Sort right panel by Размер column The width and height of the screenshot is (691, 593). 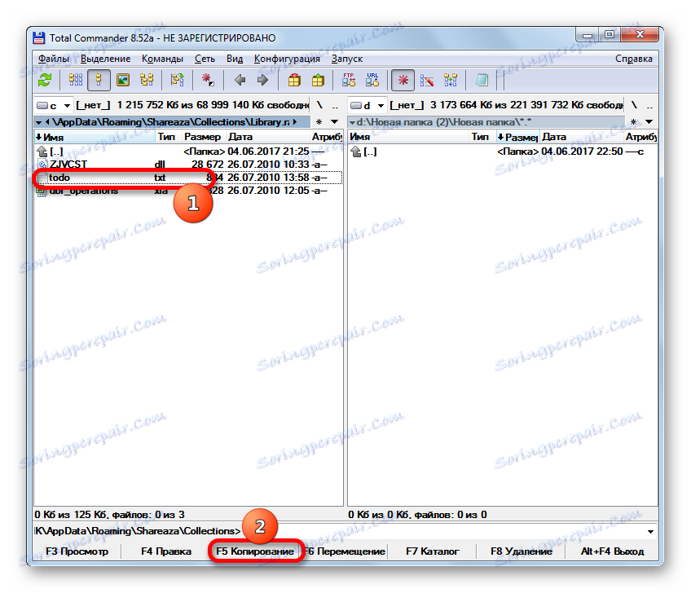pos(517,137)
